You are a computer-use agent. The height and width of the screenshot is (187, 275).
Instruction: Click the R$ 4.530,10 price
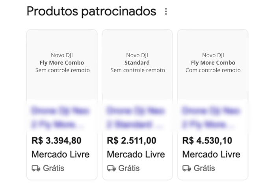[x=207, y=141]
